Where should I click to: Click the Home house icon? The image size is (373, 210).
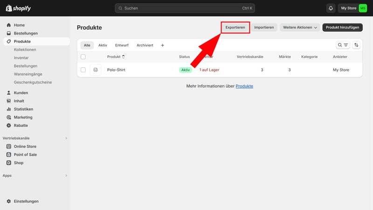point(9,25)
